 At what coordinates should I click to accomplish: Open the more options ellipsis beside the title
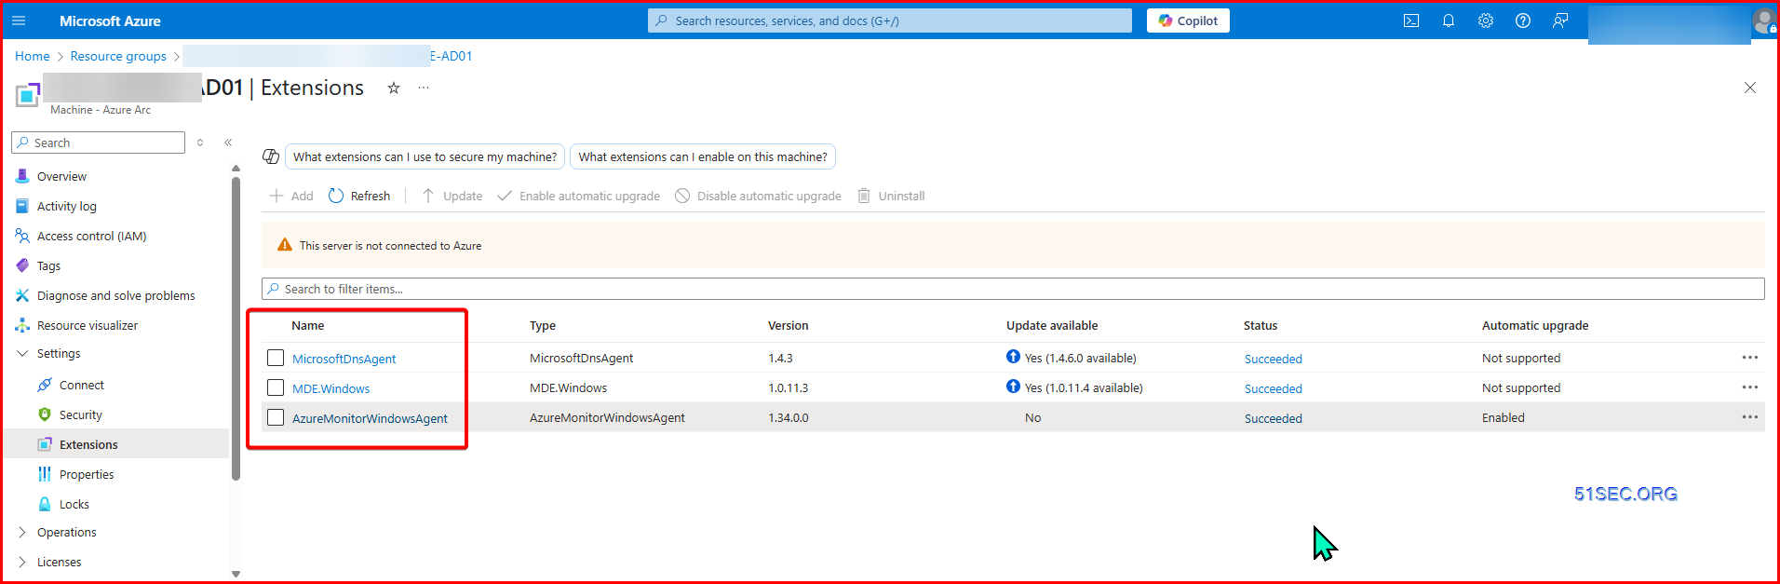click(x=424, y=88)
